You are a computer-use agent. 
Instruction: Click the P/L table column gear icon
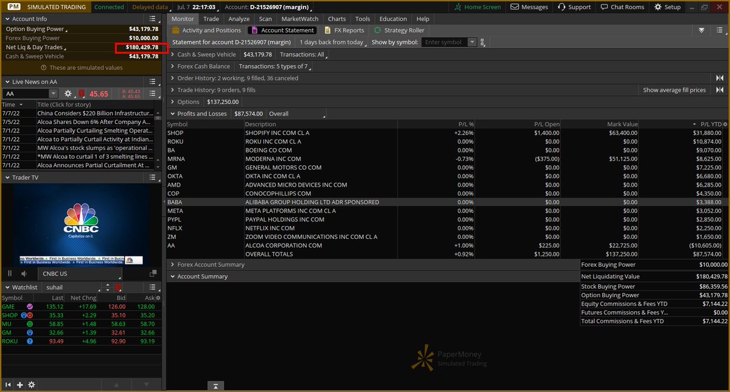tap(724, 124)
